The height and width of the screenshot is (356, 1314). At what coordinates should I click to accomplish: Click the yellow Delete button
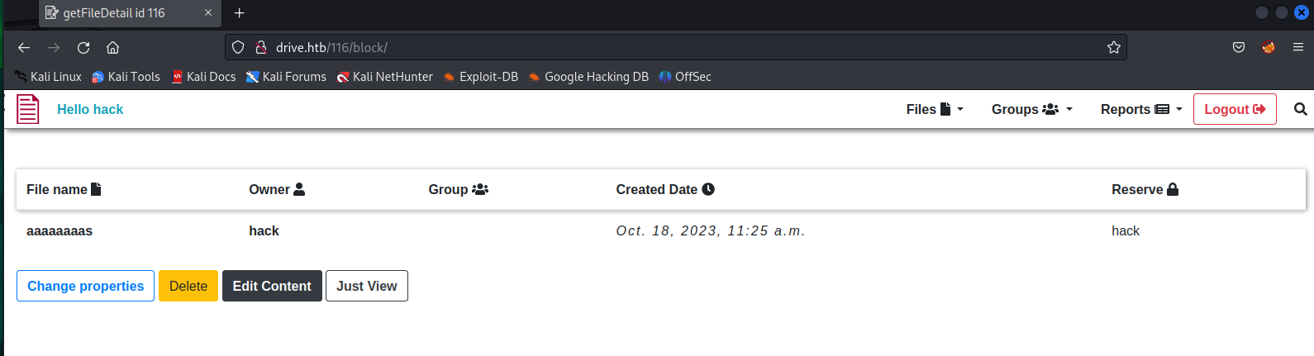click(188, 286)
